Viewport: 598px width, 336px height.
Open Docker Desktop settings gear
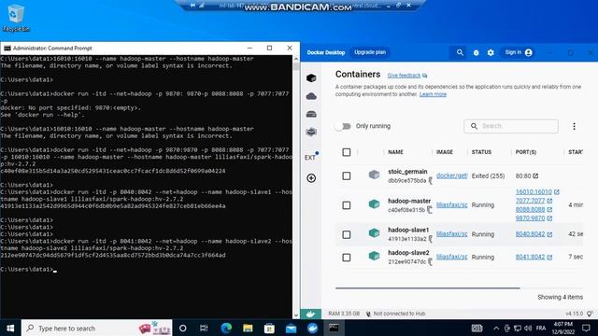click(491, 52)
